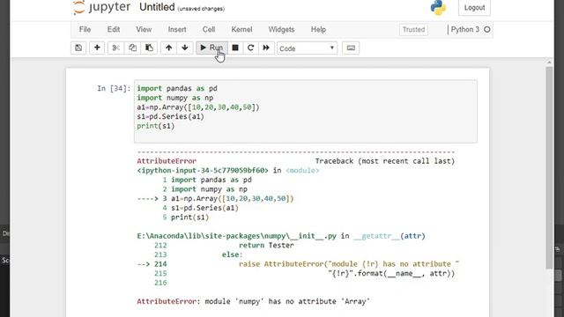Run the current cell
The image size is (564, 317).
coord(211,48)
